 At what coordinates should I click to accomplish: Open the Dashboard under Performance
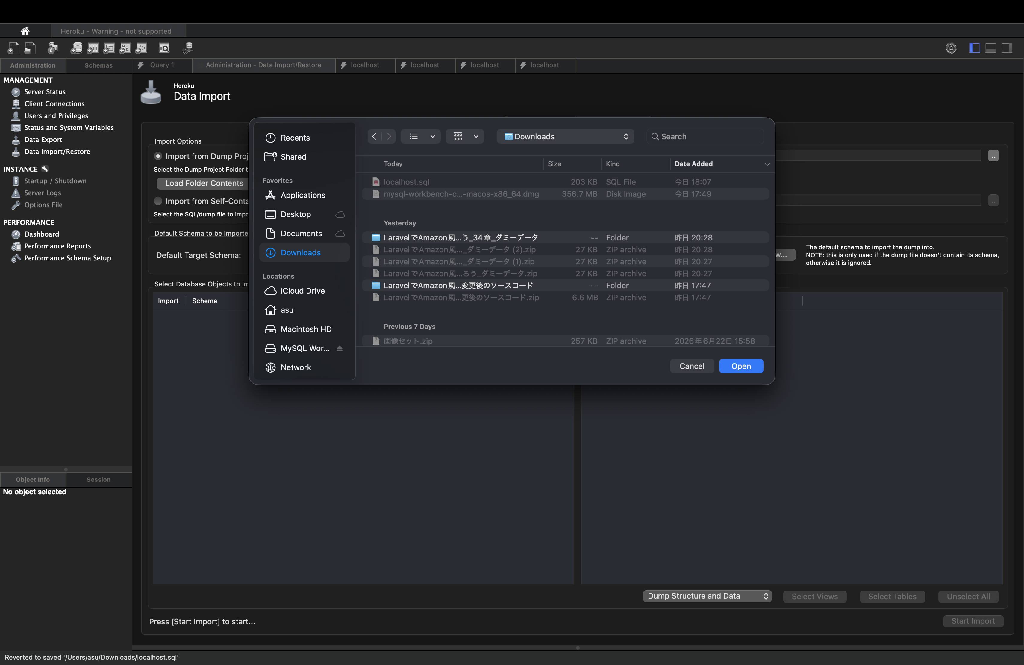[x=41, y=234]
